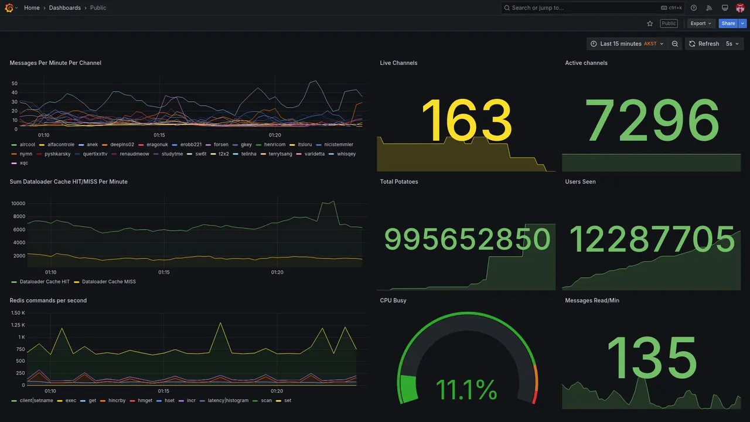This screenshot has height=422, width=750.
Task: Toggle latency|histogram series in legend
Action: point(228,400)
